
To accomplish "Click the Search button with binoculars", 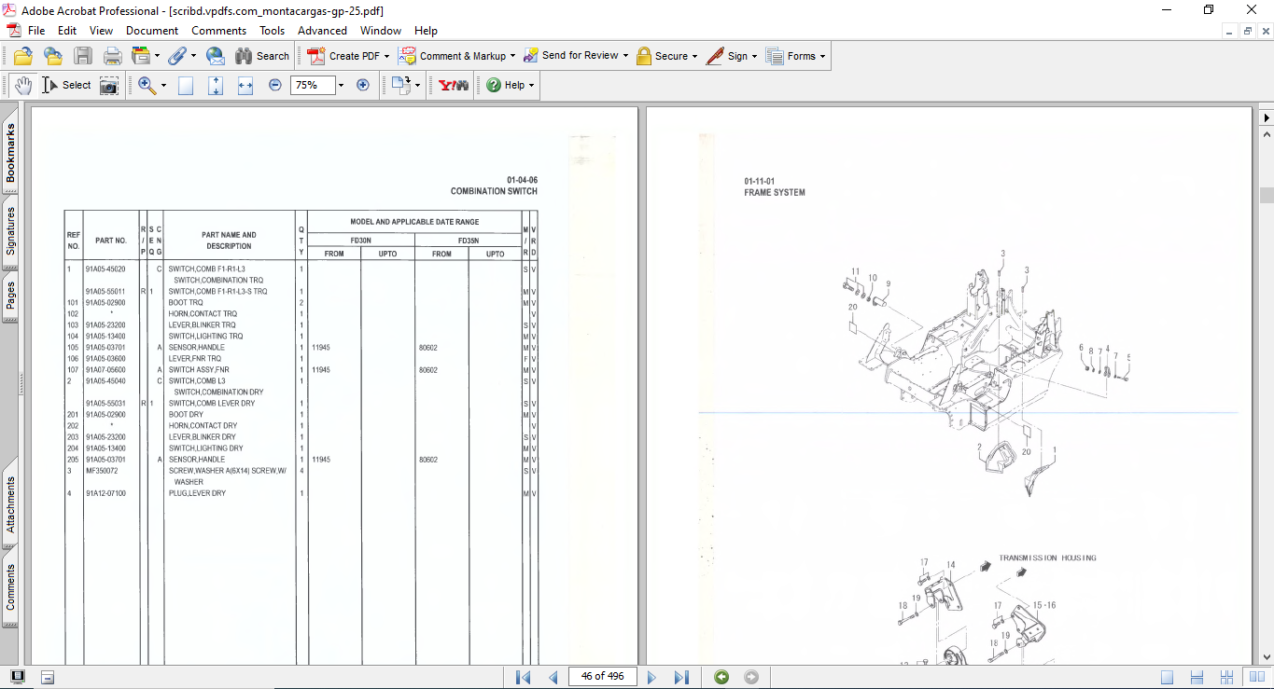I will tap(262, 56).
